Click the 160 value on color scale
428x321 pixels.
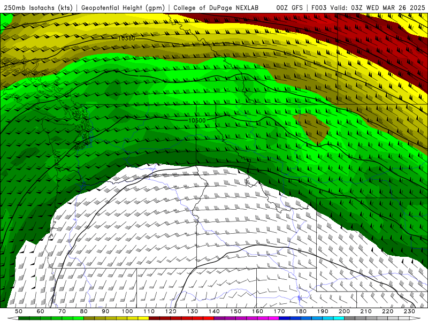click(x=257, y=311)
